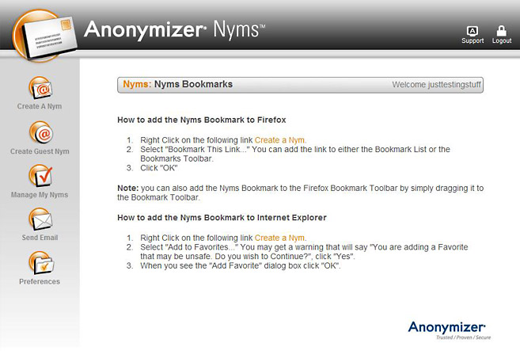Choose the "Create Guest Nym" sidebar text label
The image size is (520, 351).
pyautogui.click(x=40, y=151)
